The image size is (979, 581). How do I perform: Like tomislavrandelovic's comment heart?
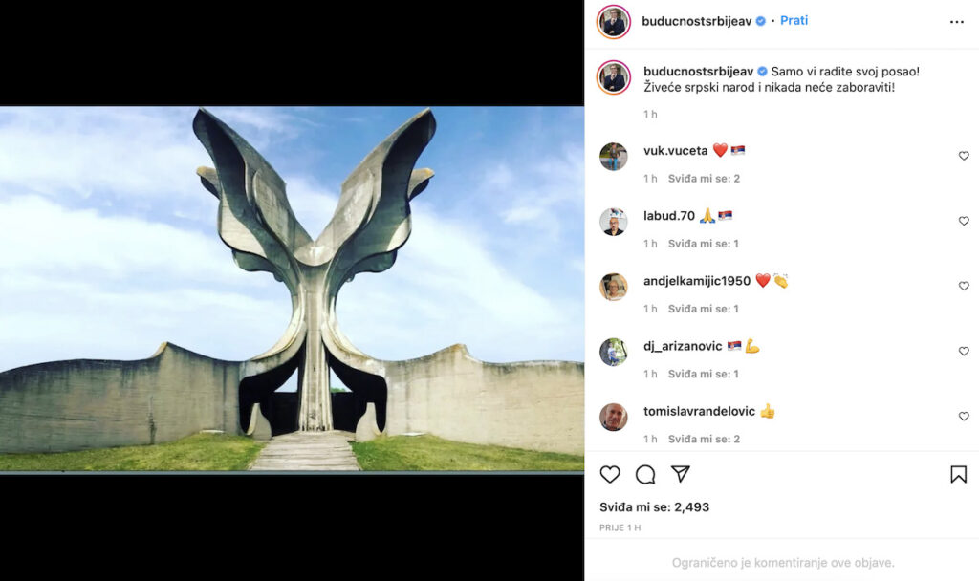click(964, 417)
